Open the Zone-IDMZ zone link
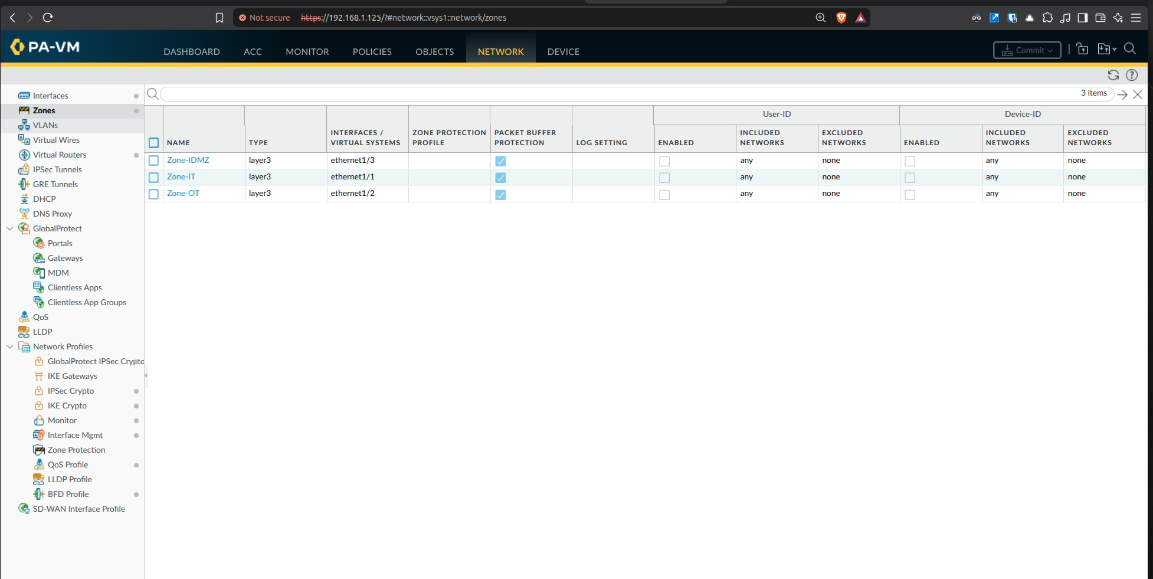This screenshot has width=1153, height=579. (188, 160)
